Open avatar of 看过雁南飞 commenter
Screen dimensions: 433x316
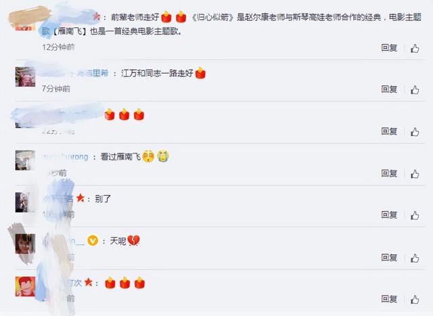coord(25,160)
